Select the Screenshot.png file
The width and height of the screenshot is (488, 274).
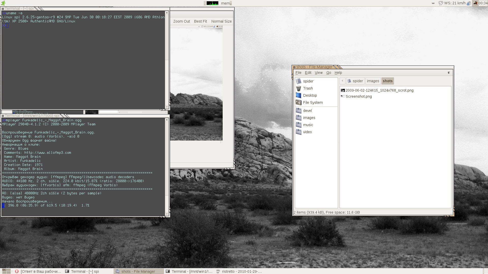pos(356,96)
